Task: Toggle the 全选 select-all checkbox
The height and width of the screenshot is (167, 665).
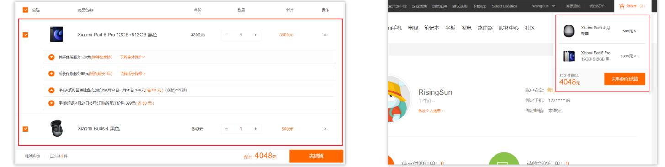Action: tap(25, 10)
